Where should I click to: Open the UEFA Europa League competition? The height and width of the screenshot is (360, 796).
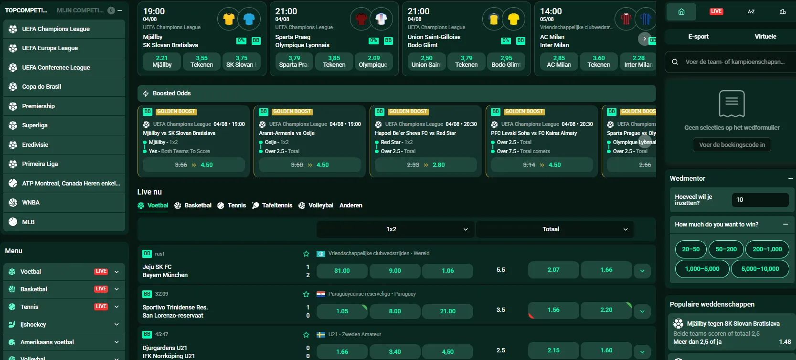click(x=64, y=48)
